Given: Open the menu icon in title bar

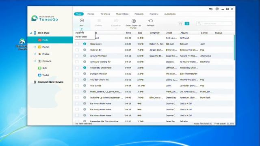Looking at the screenshot, I should pos(217,9).
